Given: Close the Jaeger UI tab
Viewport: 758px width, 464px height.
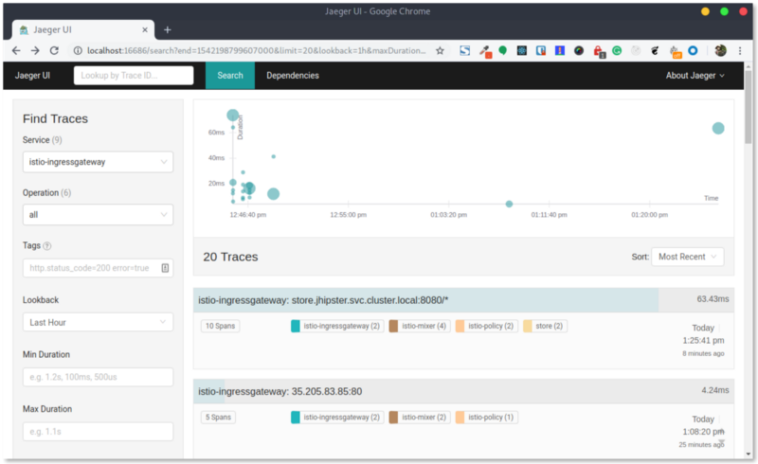Looking at the screenshot, I should click(x=145, y=30).
